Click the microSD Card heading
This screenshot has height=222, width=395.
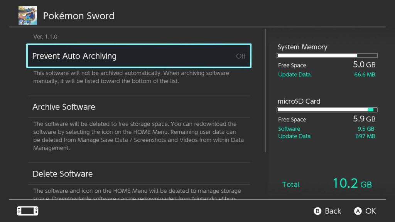(299, 101)
